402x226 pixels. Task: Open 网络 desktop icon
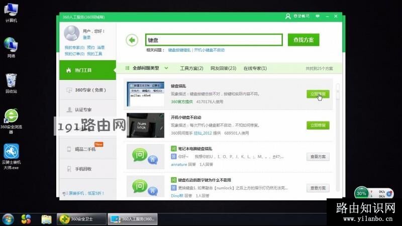tap(11, 48)
